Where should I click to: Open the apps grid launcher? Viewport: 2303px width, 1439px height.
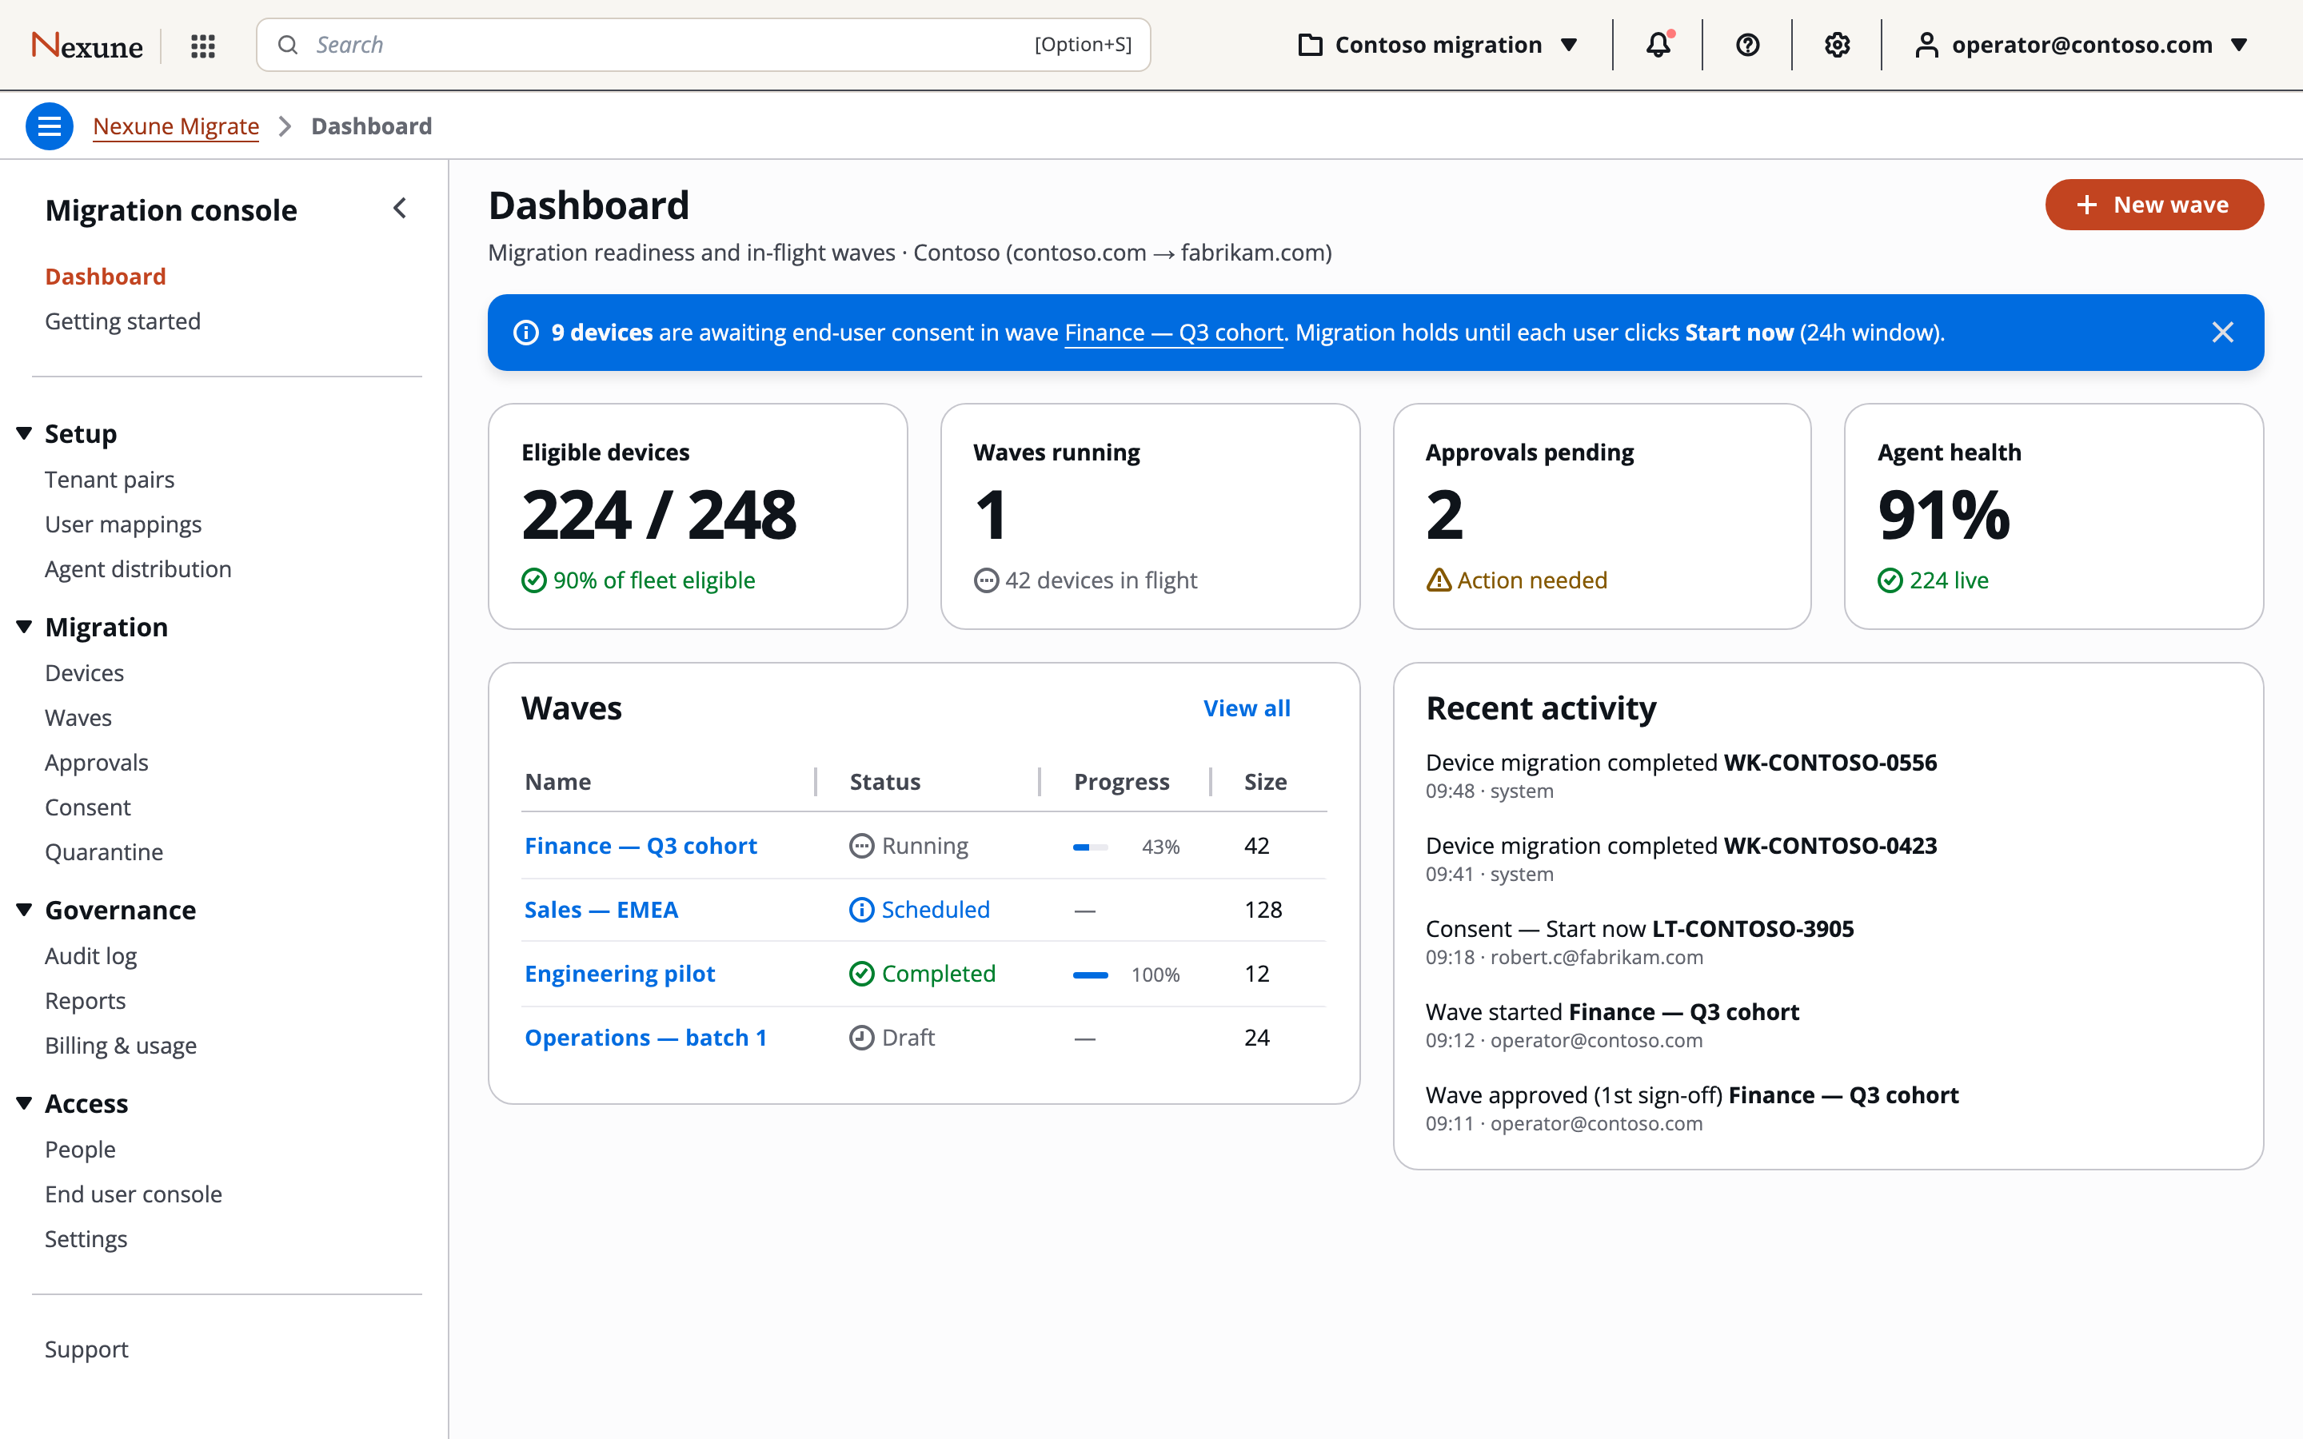click(x=202, y=45)
